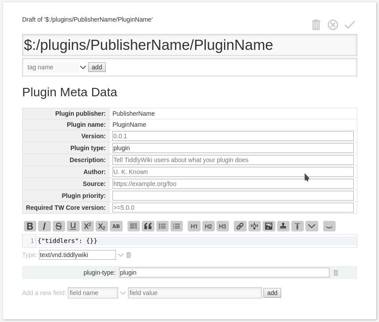The height and width of the screenshot is (322, 379).
Task: Insert a numbered list
Action: click(177, 226)
